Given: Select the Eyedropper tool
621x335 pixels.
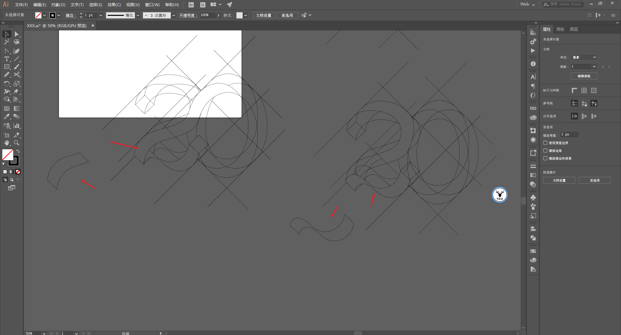Looking at the screenshot, I should (x=7, y=116).
